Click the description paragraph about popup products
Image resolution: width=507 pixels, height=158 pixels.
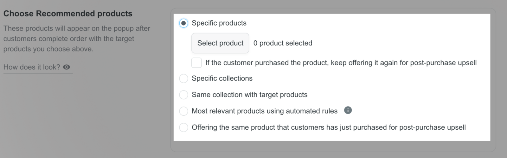pos(76,38)
